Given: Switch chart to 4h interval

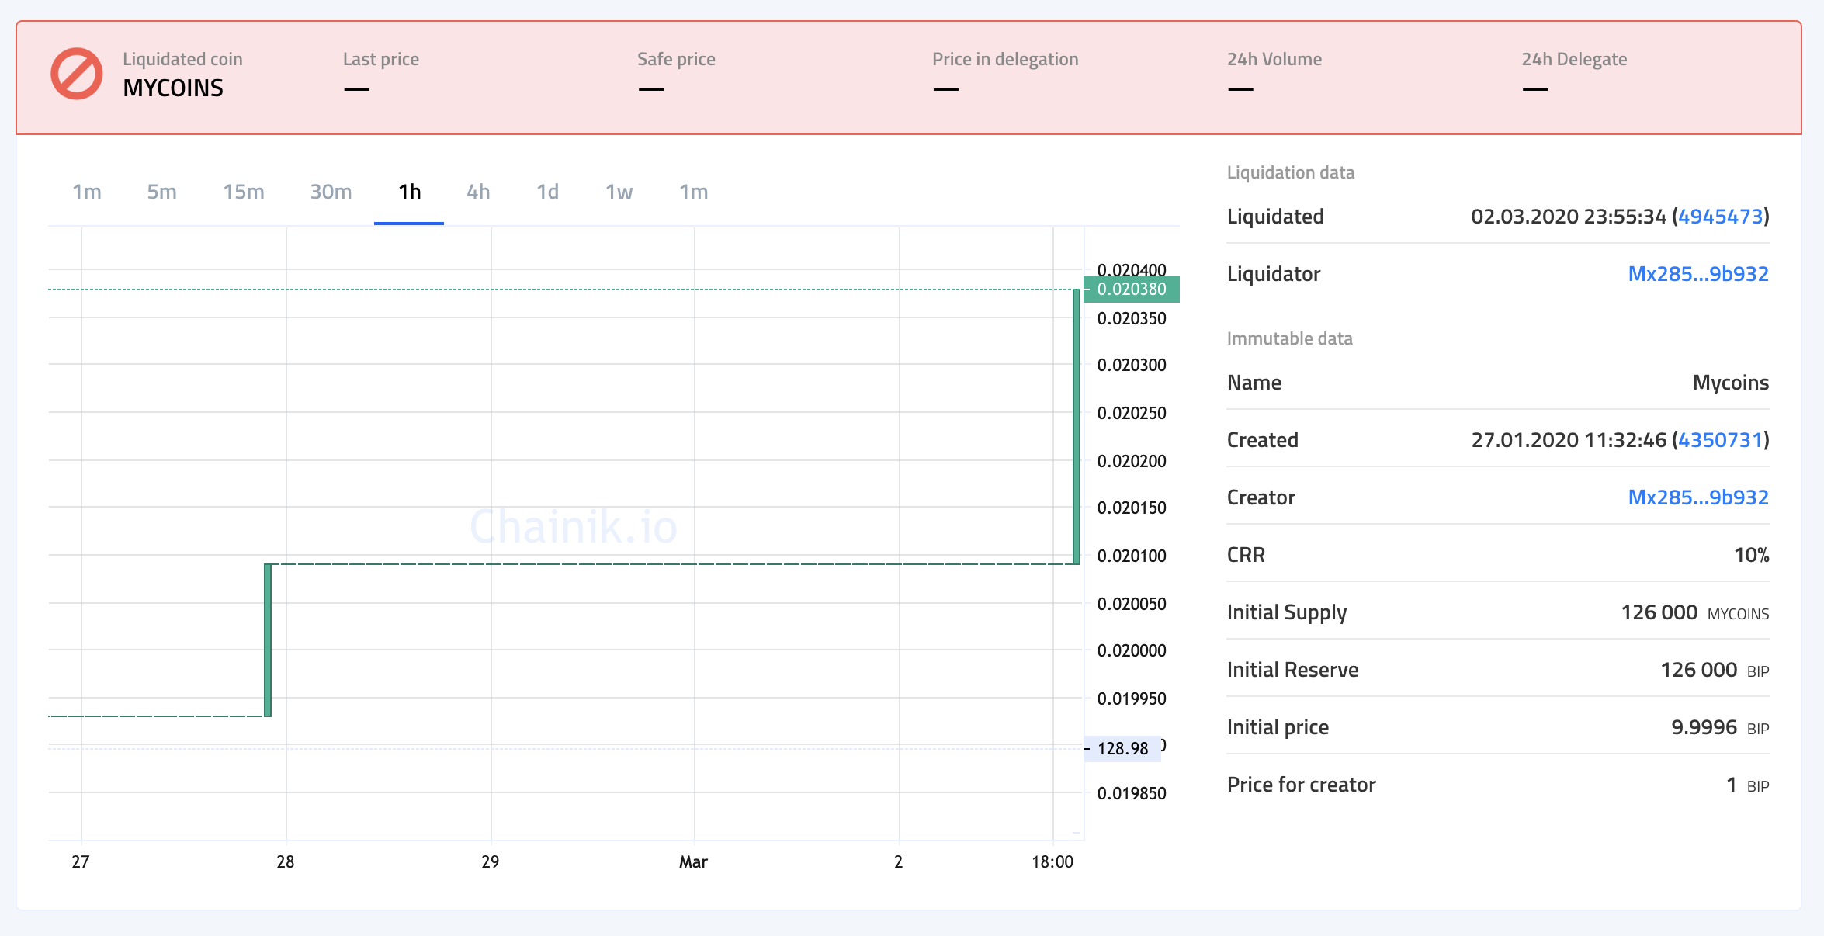Looking at the screenshot, I should (478, 192).
